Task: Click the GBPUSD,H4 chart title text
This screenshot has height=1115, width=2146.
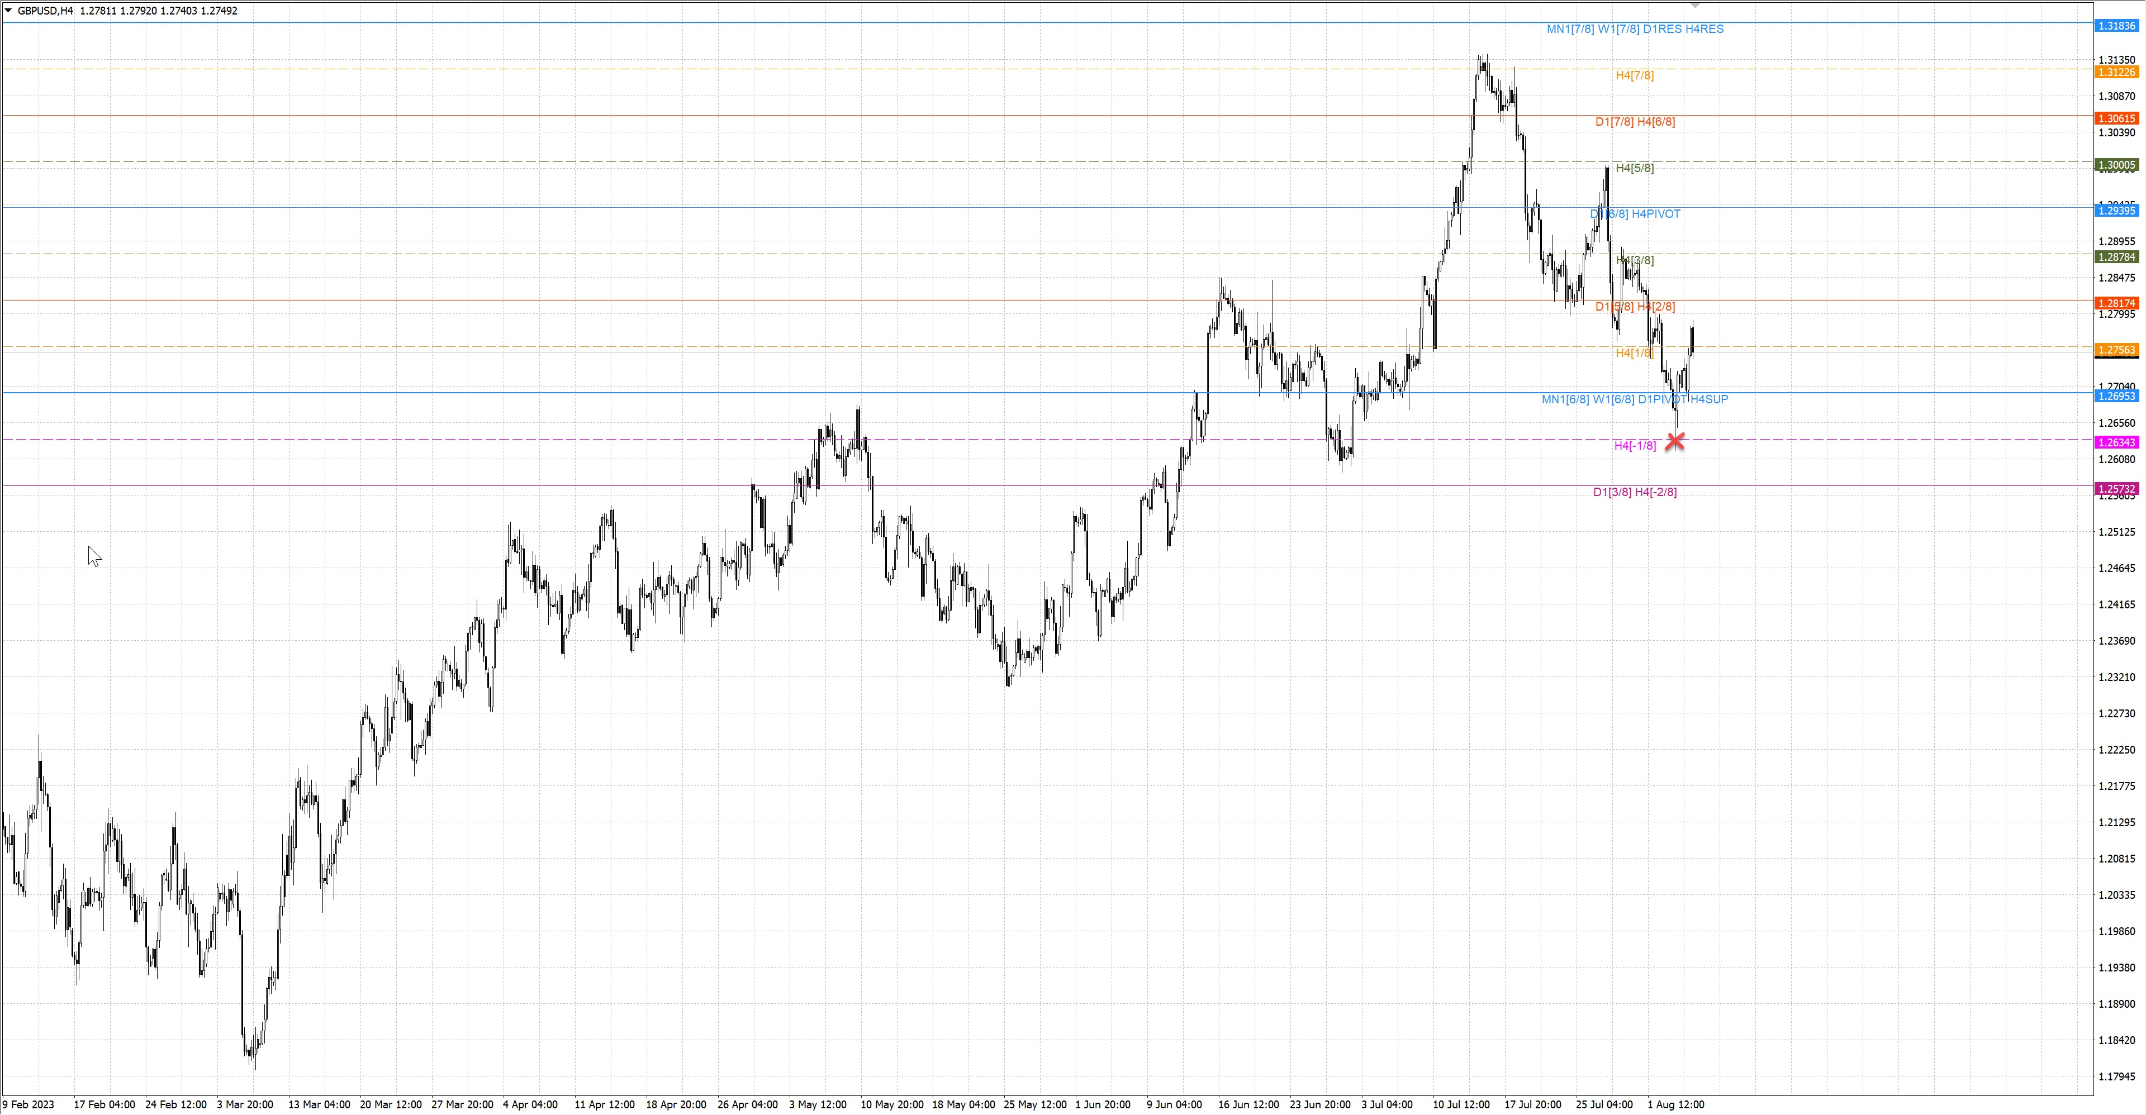Action: point(45,11)
